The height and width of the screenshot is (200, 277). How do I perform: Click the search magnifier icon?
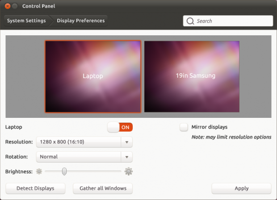[x=190, y=21]
